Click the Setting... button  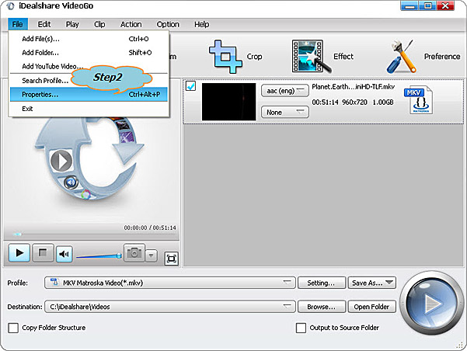click(x=322, y=283)
